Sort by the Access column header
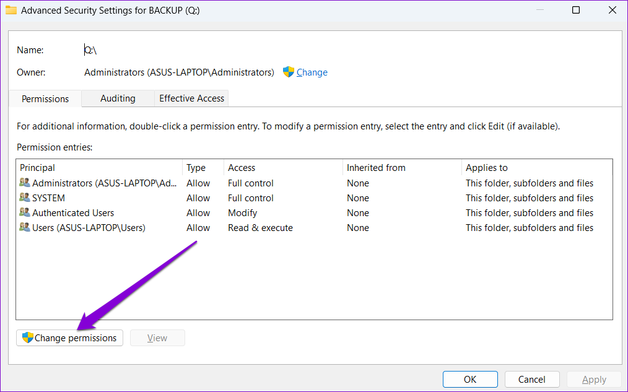This screenshot has height=392, width=628. coord(283,167)
